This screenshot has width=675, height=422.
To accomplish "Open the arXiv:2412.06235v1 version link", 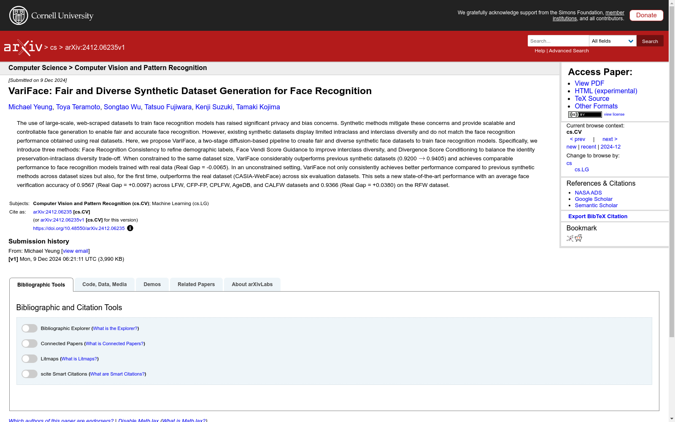I will click(x=62, y=220).
